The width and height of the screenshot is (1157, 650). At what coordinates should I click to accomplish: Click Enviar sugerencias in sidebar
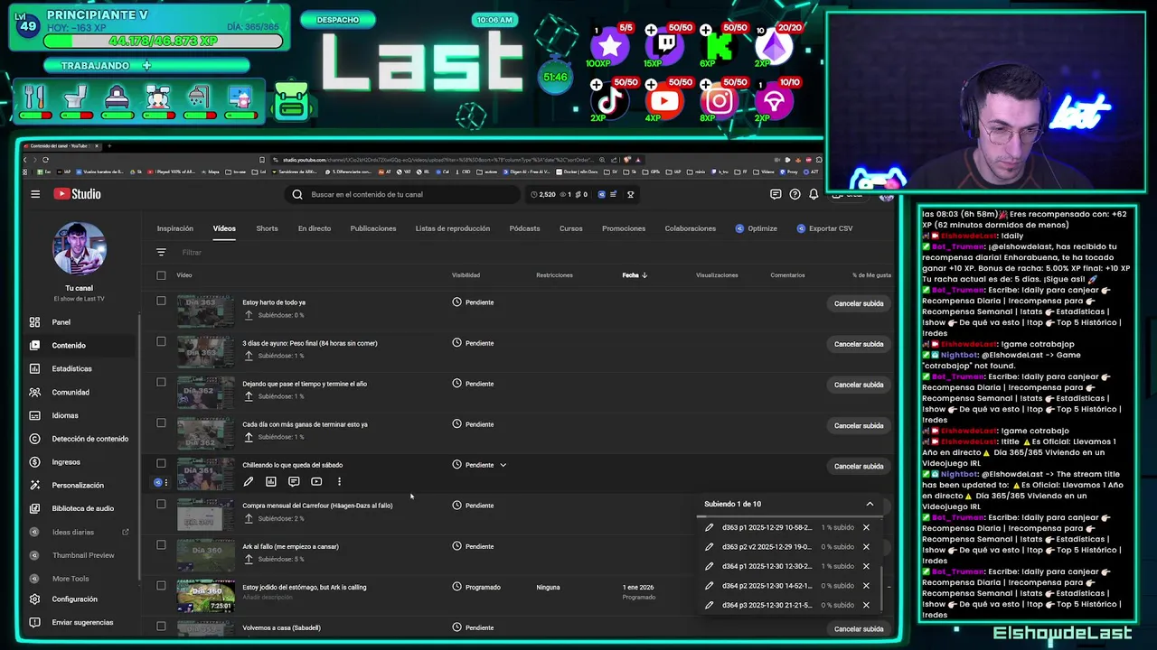click(82, 623)
